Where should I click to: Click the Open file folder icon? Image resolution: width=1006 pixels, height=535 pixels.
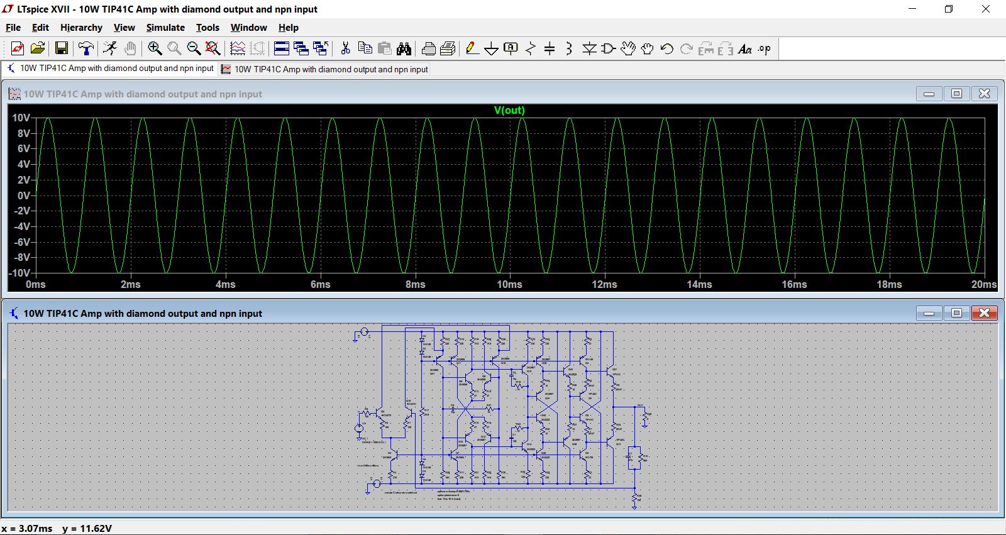coord(38,48)
